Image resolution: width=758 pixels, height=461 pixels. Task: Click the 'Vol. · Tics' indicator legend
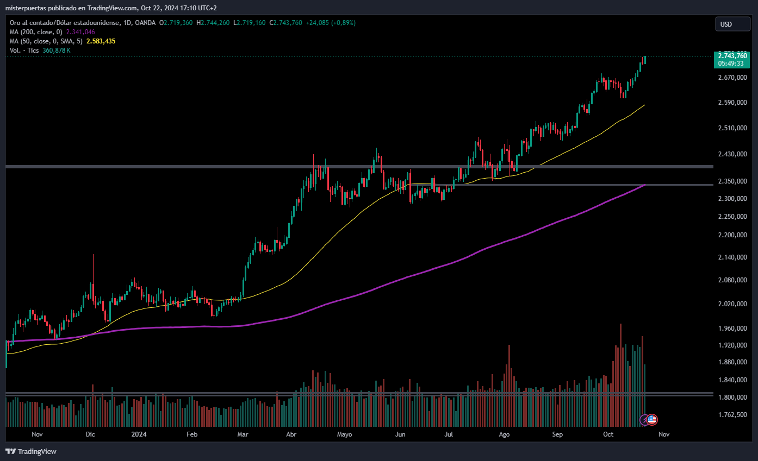click(24, 50)
